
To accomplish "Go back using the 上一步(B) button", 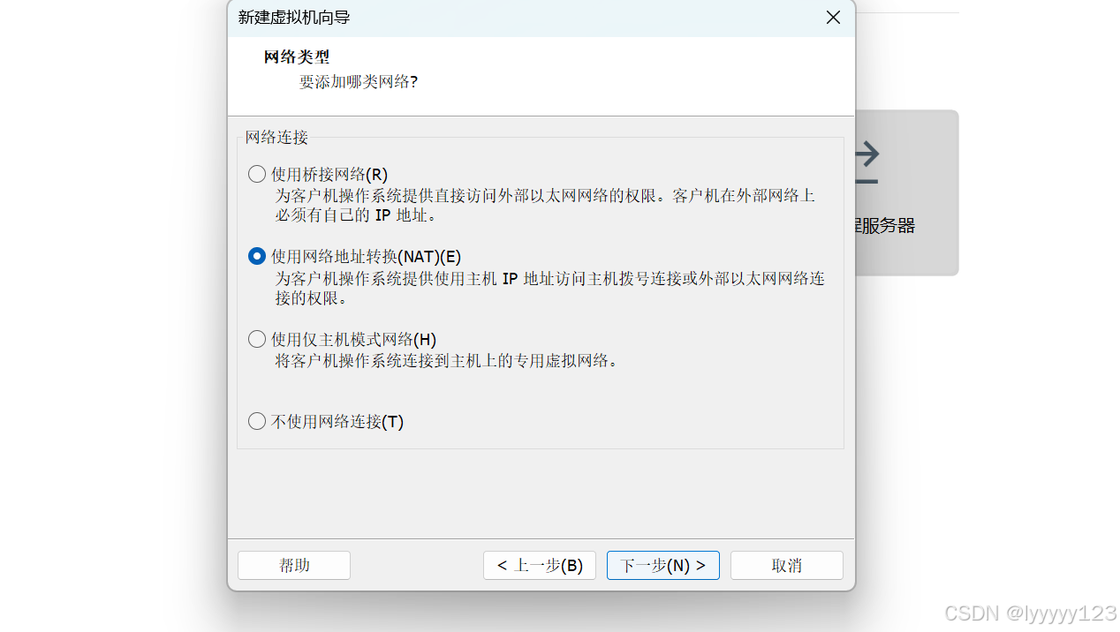I will click(539, 565).
